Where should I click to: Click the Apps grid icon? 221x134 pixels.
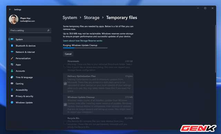click(x=12, y=65)
